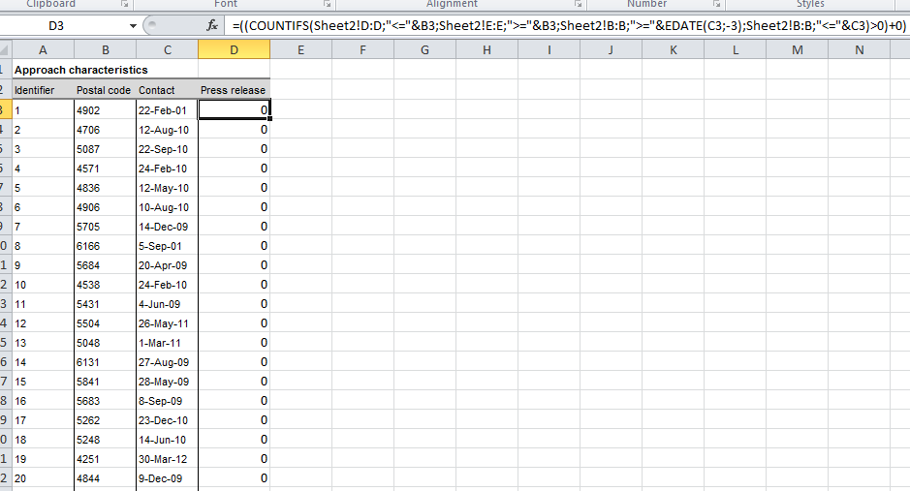Screen dimensions: 910x491
Task: Select column D header
Action: (x=234, y=49)
